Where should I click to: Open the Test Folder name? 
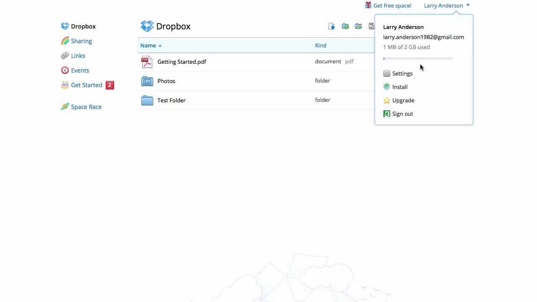pyautogui.click(x=171, y=100)
